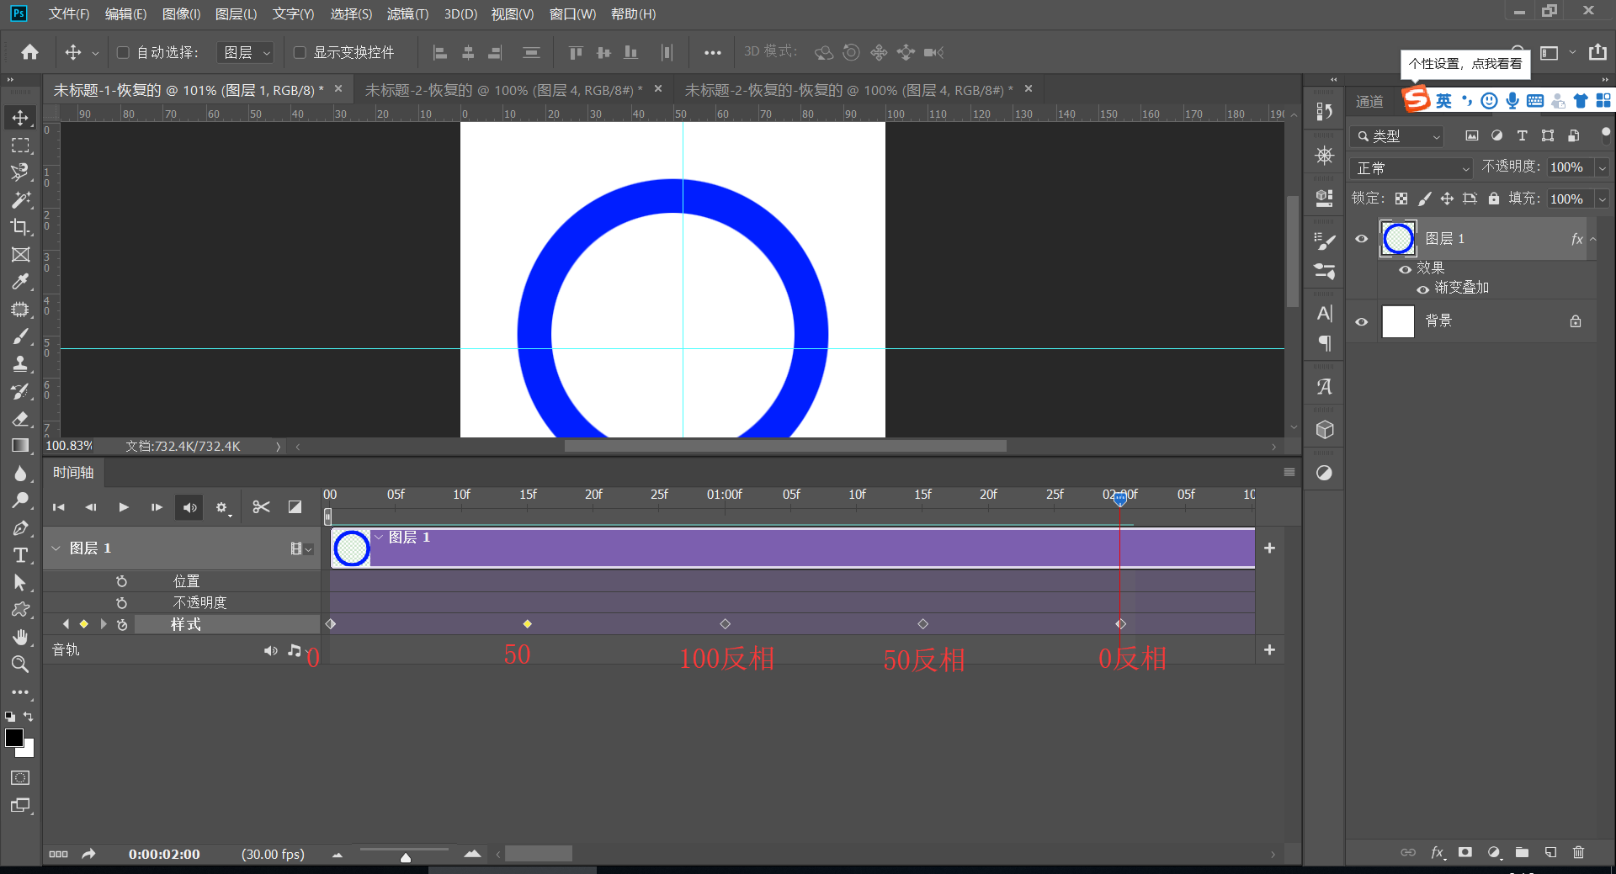The image size is (1616, 874).
Task: Select the Eraser tool
Action: pyautogui.click(x=20, y=419)
